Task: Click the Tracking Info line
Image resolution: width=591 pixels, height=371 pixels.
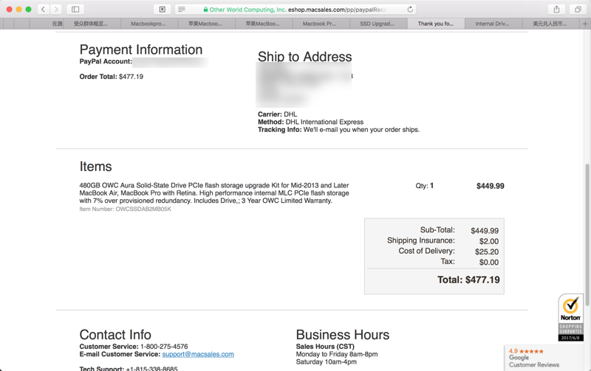Action: 338,130
